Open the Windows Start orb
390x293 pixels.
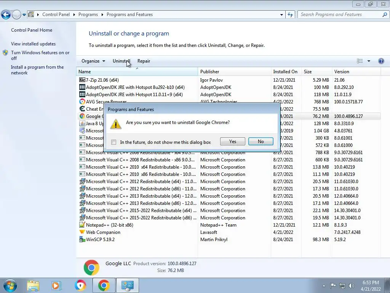(10, 285)
